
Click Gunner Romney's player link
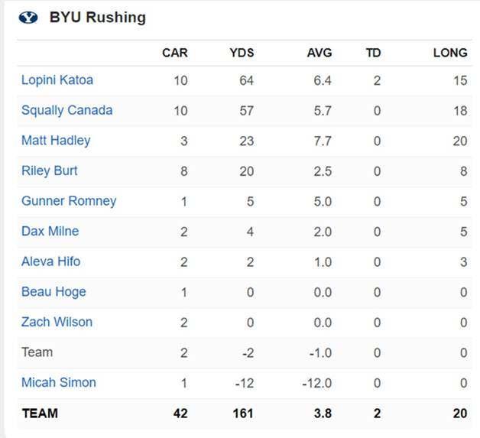click(x=69, y=201)
